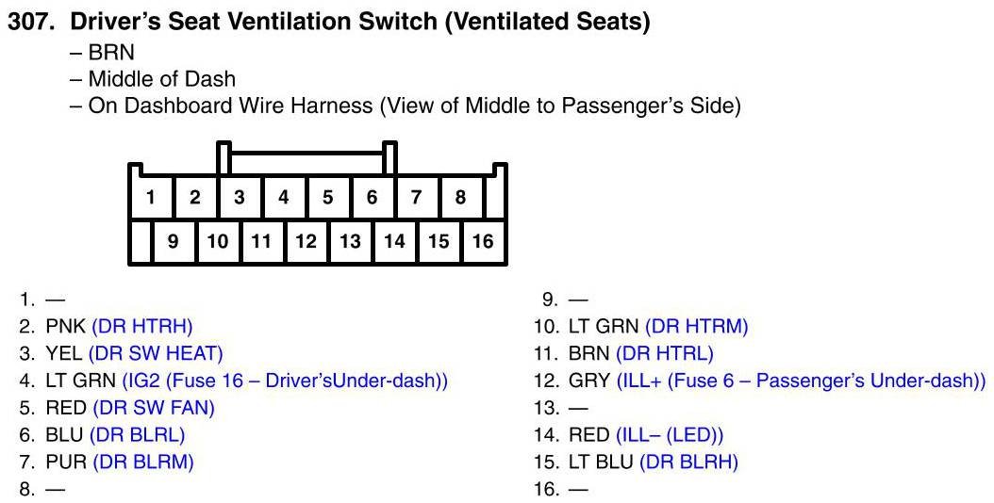Image resolution: width=994 pixels, height=503 pixels.
Task: Click the Middle of Dash location text
Action: (x=161, y=79)
